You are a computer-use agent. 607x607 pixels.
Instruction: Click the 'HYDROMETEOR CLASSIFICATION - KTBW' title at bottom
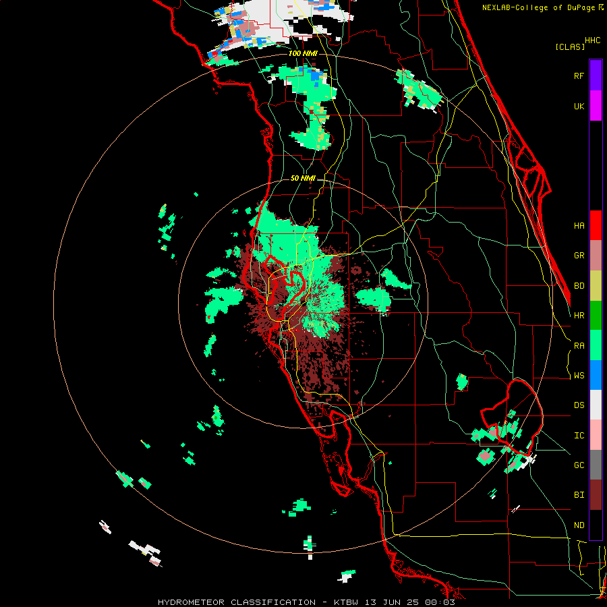tap(257, 602)
